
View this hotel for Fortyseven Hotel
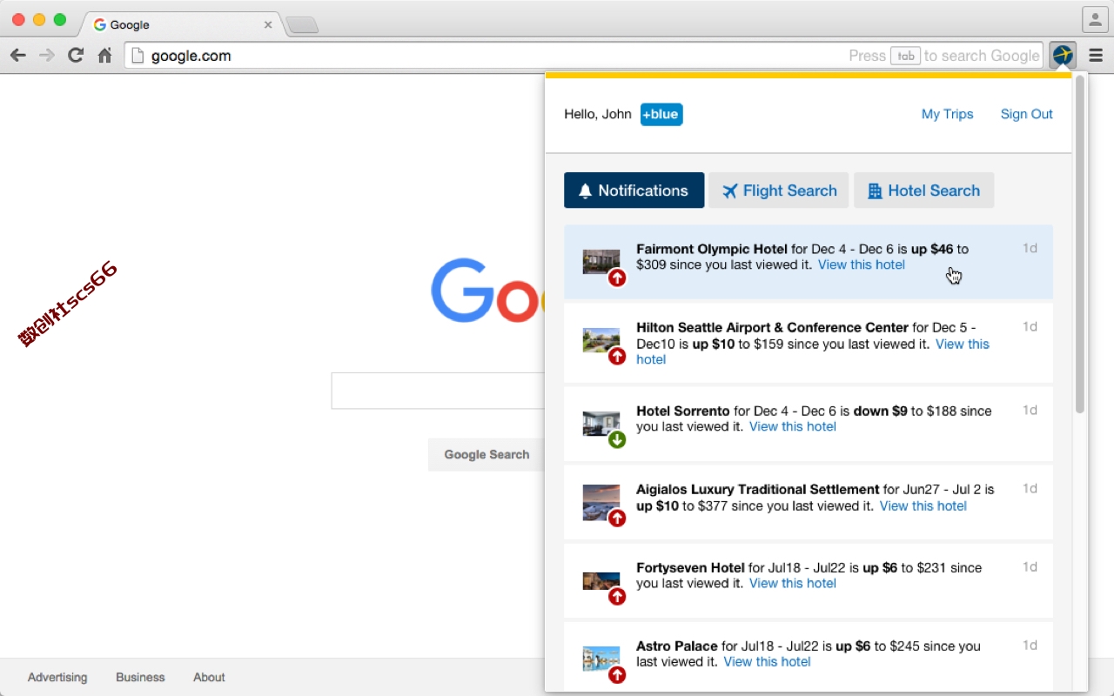(793, 583)
